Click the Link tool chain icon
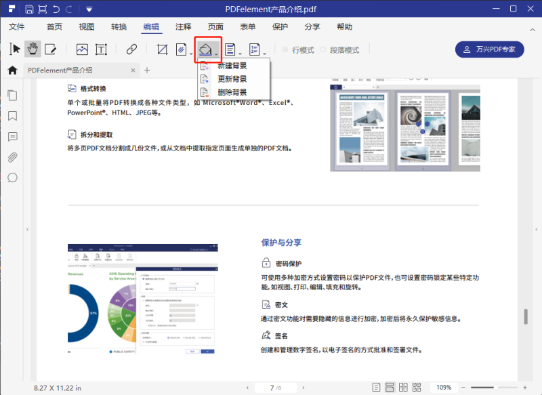This screenshot has width=542, height=395. pos(131,49)
